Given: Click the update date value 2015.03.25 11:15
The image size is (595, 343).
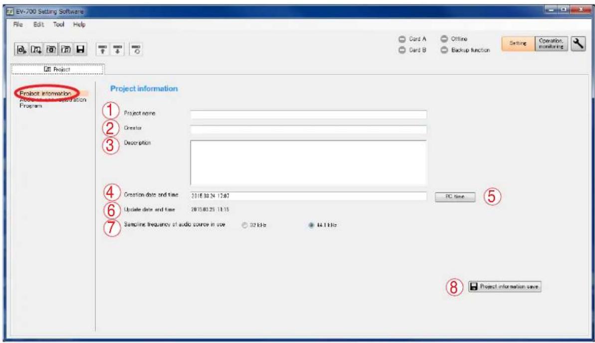Looking at the screenshot, I should coord(210,209).
